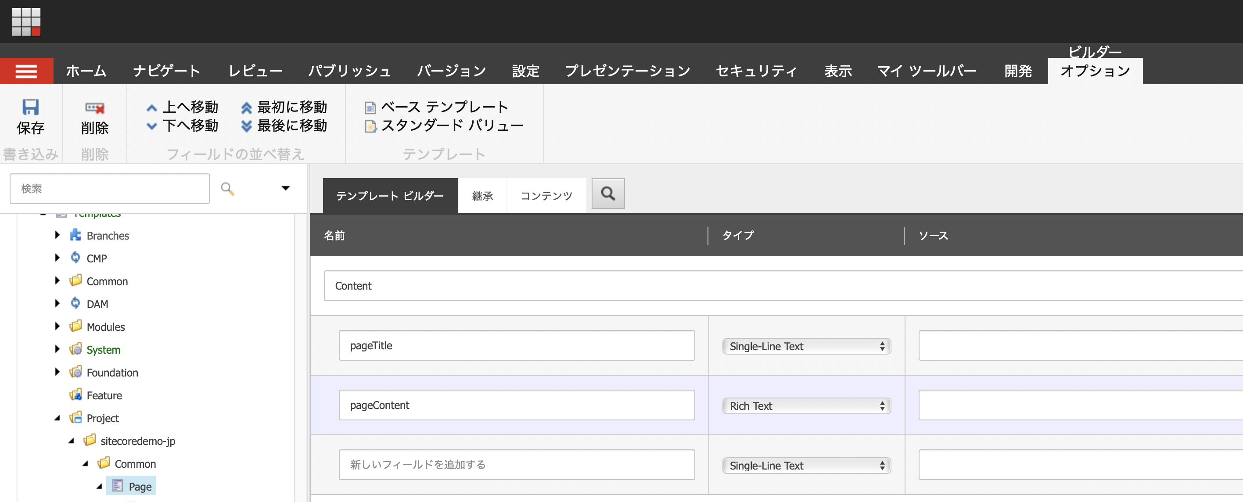Select the Page template icon
Screen dimensions: 1243x502
[117, 486]
